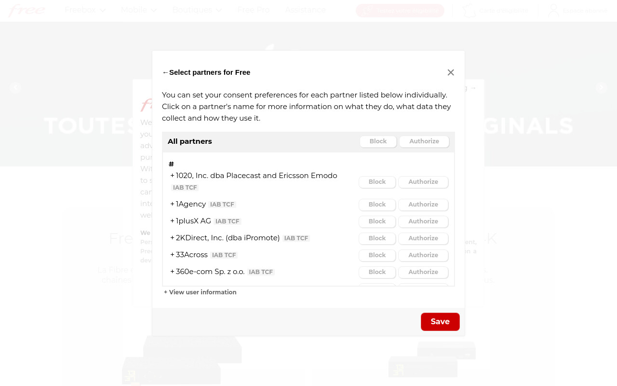Authorize 360e-com Sp. z o.o. partner
This screenshot has width=617, height=386.
click(x=423, y=272)
